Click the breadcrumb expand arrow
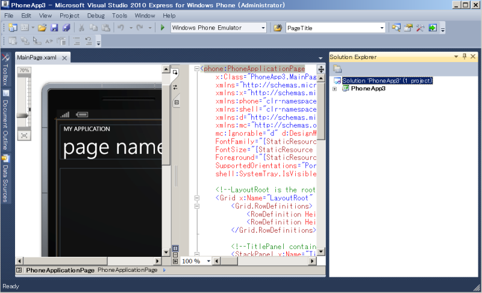This screenshot has width=482, height=293. pos(164,270)
